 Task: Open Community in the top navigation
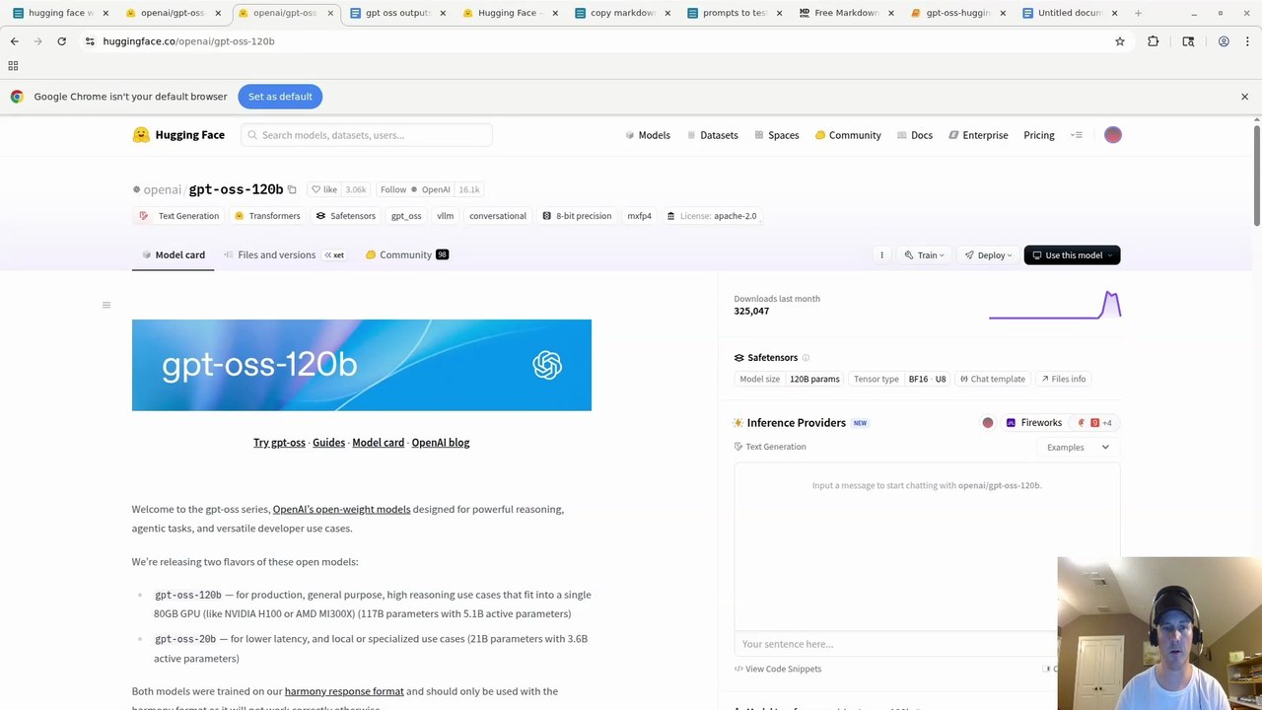[x=848, y=135]
